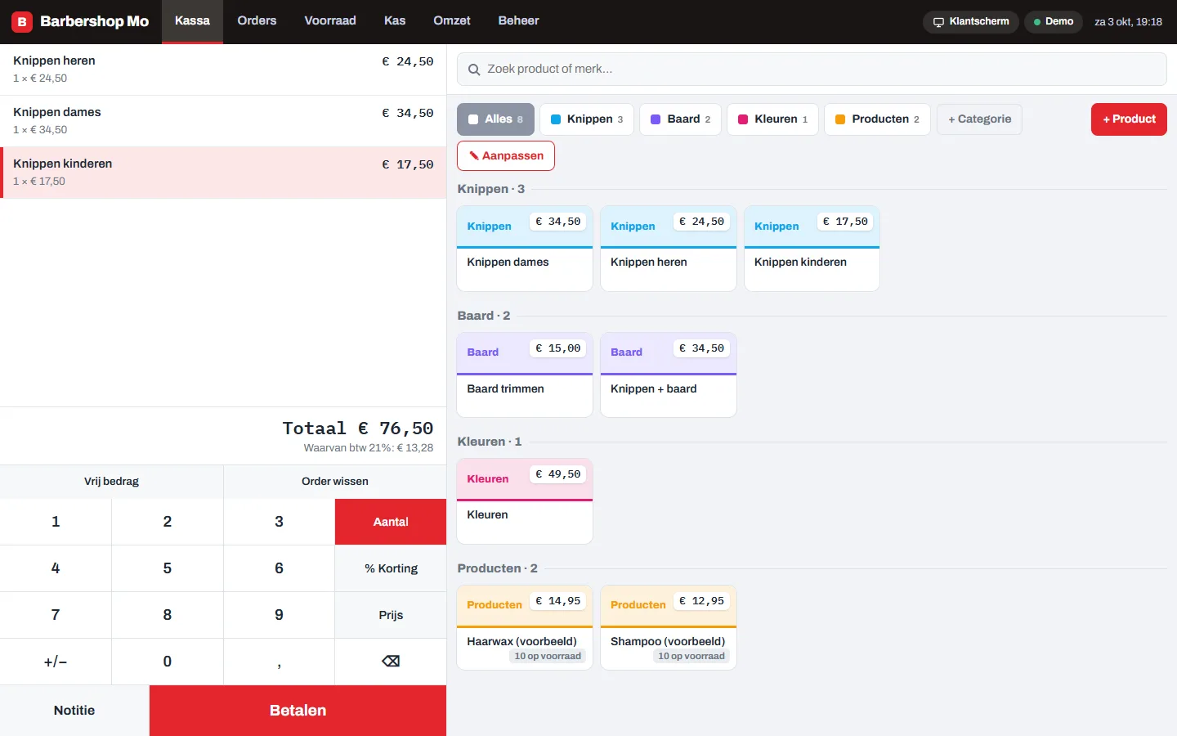Add Knippen + baard product card
This screenshot has height=736, width=1177.
pyautogui.click(x=669, y=375)
